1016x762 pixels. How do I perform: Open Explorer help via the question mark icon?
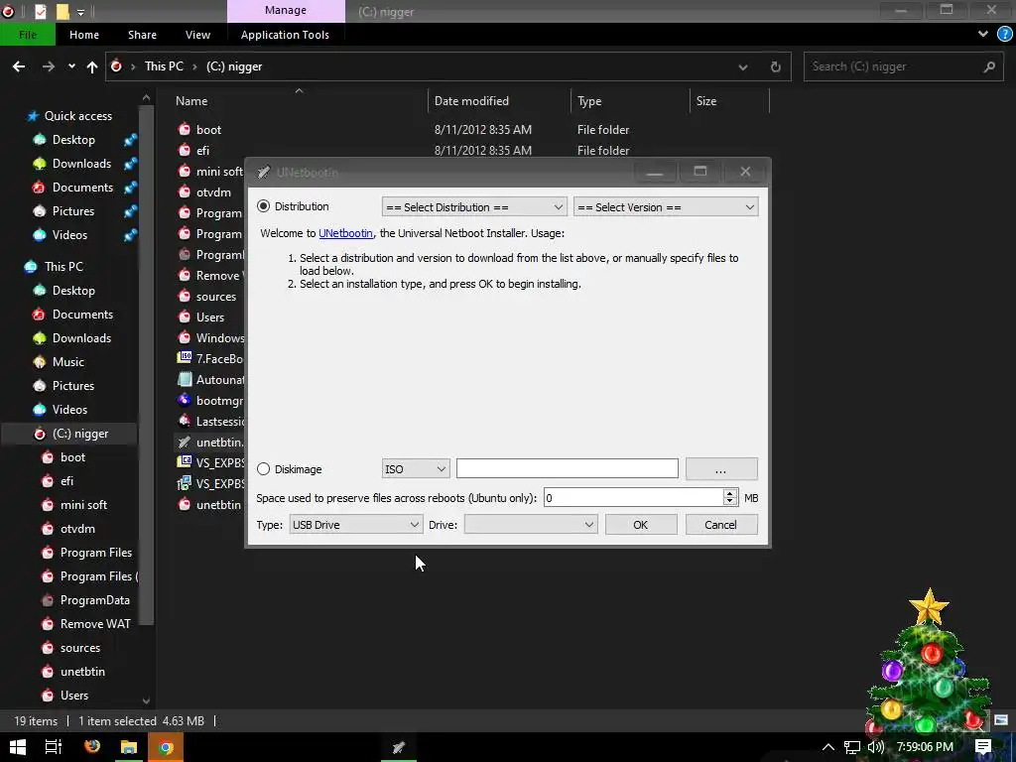(1004, 35)
